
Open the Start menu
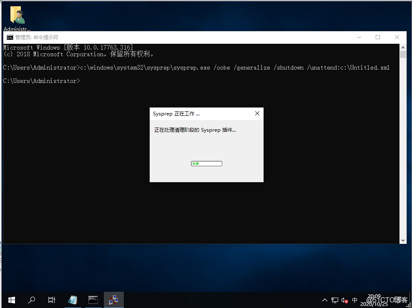tap(11, 300)
